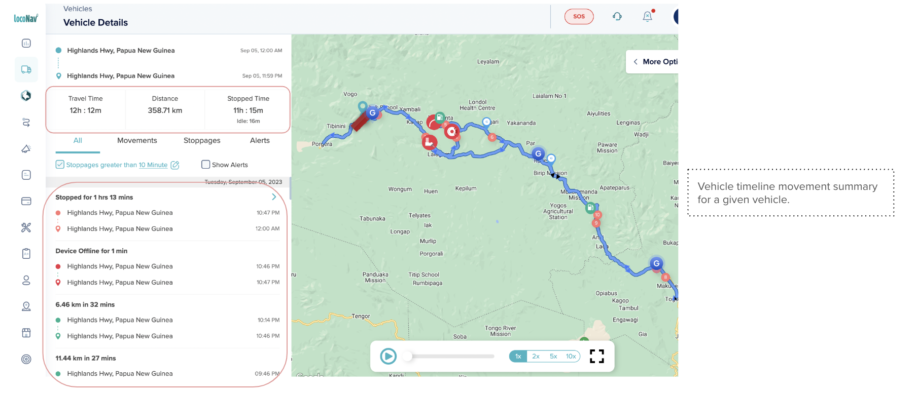Click the dashboard chart sidebar icon

point(26,44)
